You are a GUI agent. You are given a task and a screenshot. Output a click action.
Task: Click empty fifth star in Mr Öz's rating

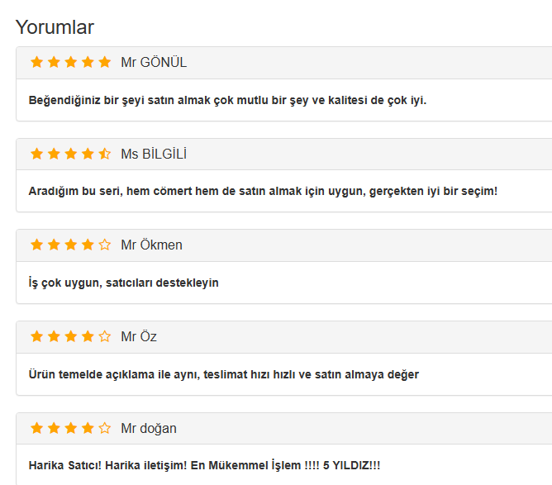tap(104, 336)
